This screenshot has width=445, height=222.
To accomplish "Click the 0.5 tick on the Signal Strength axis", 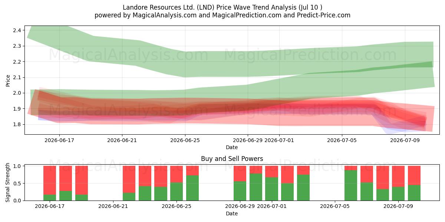I will [17, 184].
